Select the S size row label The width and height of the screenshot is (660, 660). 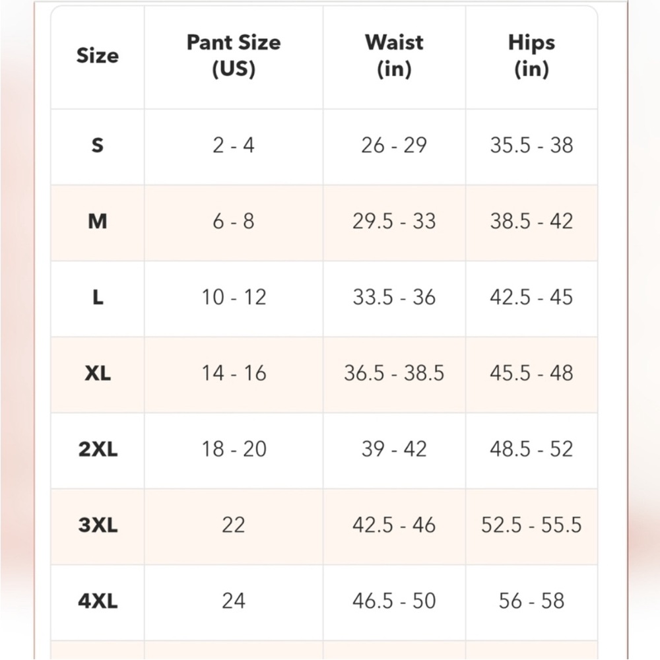coord(97,145)
